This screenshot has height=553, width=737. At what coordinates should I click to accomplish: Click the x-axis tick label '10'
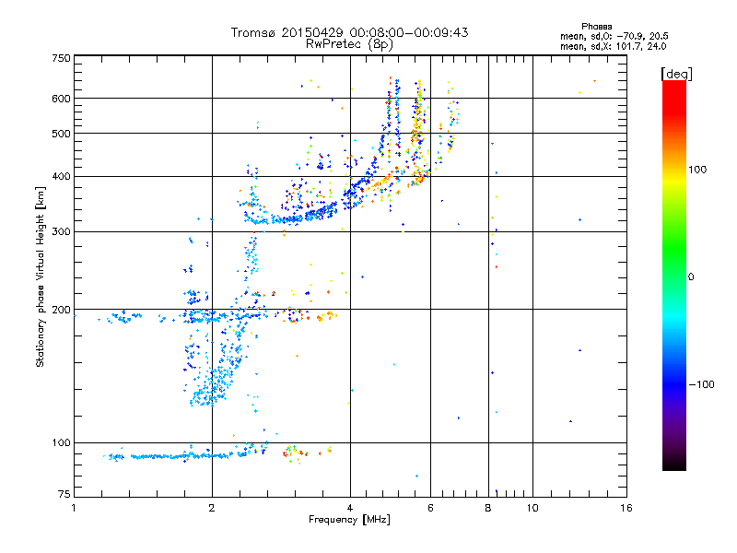(532, 508)
